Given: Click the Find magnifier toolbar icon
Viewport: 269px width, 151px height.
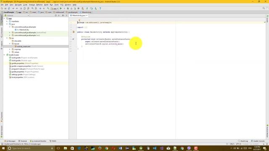Looking at the screenshot, I should coord(32,8).
